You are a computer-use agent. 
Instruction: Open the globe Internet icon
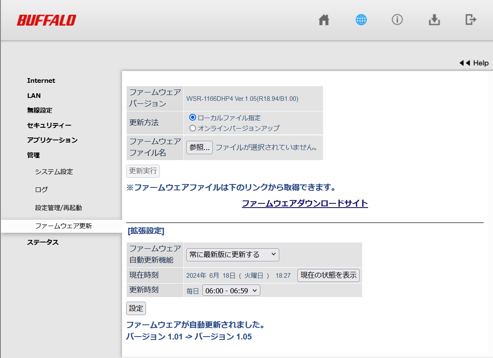361,20
